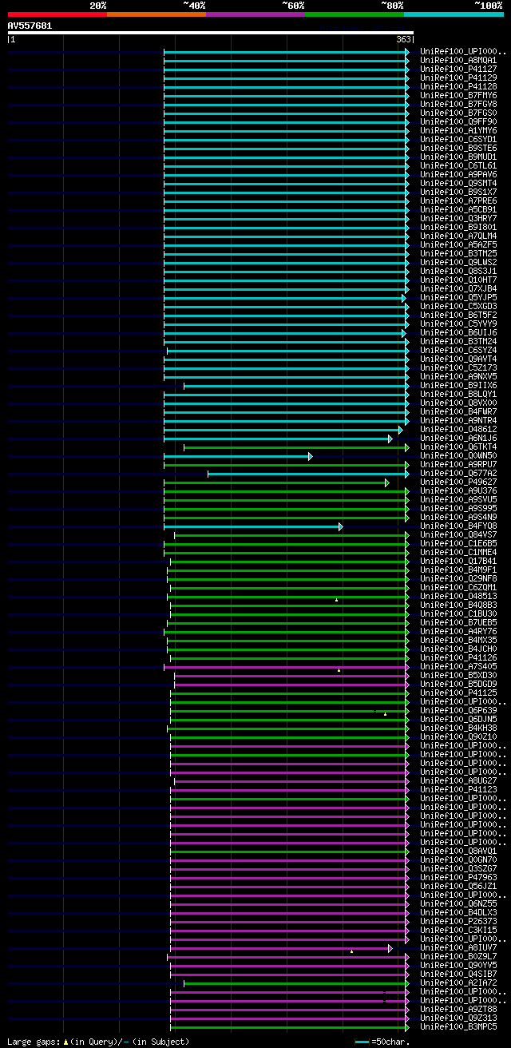The image size is (511, 1048).
Task: Select the UniRef100_C6SYD1 label
Action: [x=458, y=140]
